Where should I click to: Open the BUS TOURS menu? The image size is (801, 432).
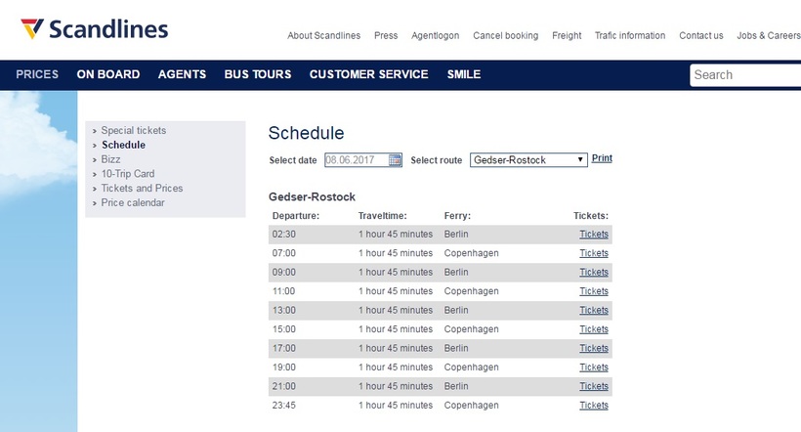[x=258, y=74]
